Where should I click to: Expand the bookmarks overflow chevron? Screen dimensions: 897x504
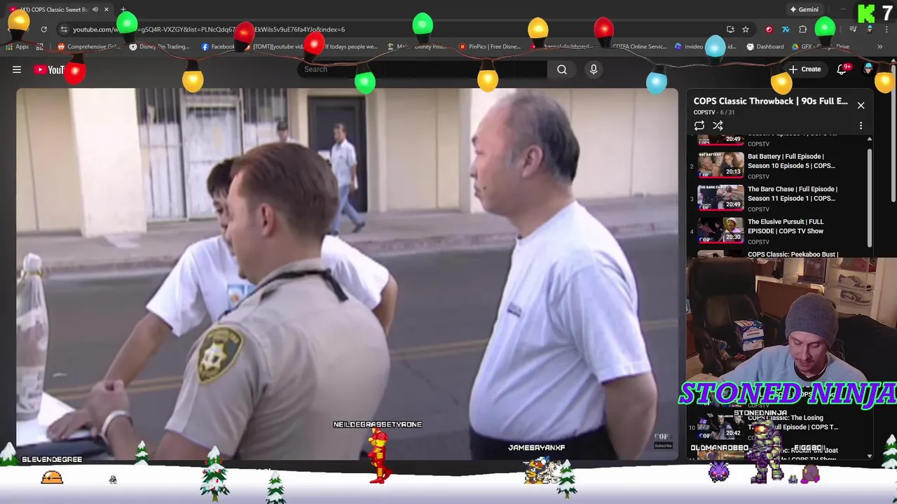pos(879,47)
